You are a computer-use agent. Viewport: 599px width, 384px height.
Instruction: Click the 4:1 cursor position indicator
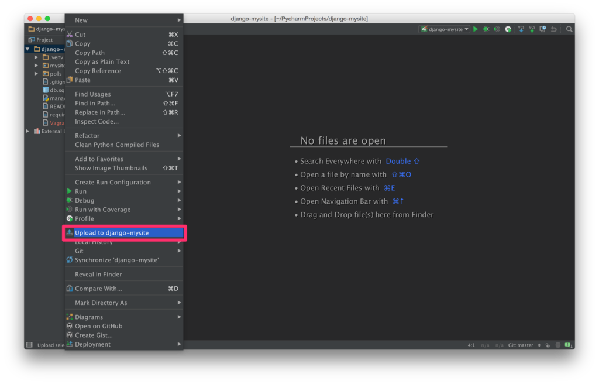471,345
